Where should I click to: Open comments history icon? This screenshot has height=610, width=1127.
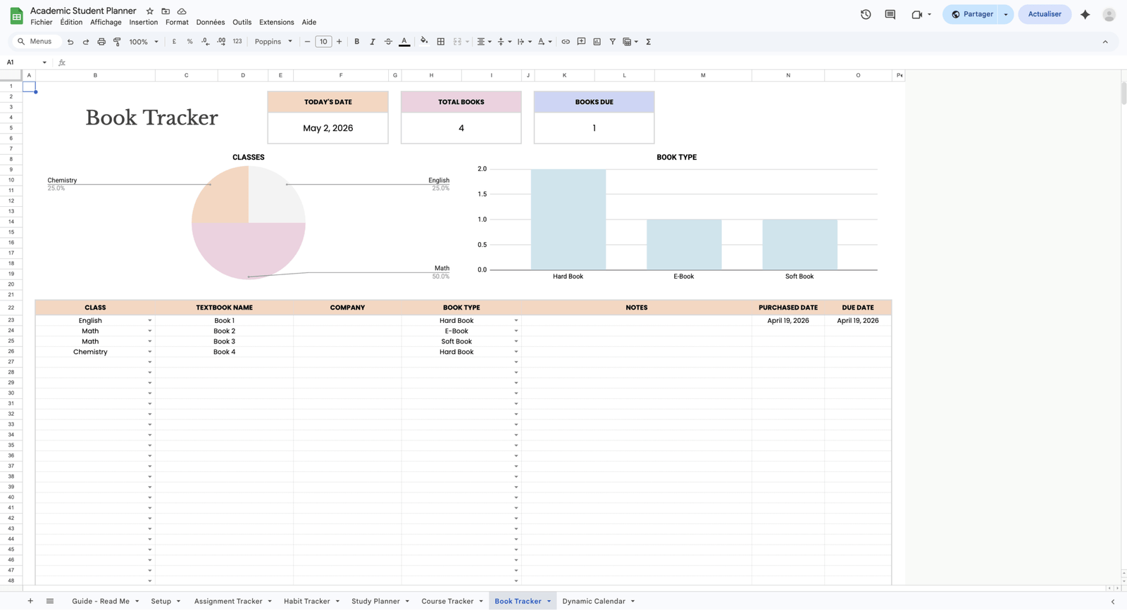[x=890, y=14]
